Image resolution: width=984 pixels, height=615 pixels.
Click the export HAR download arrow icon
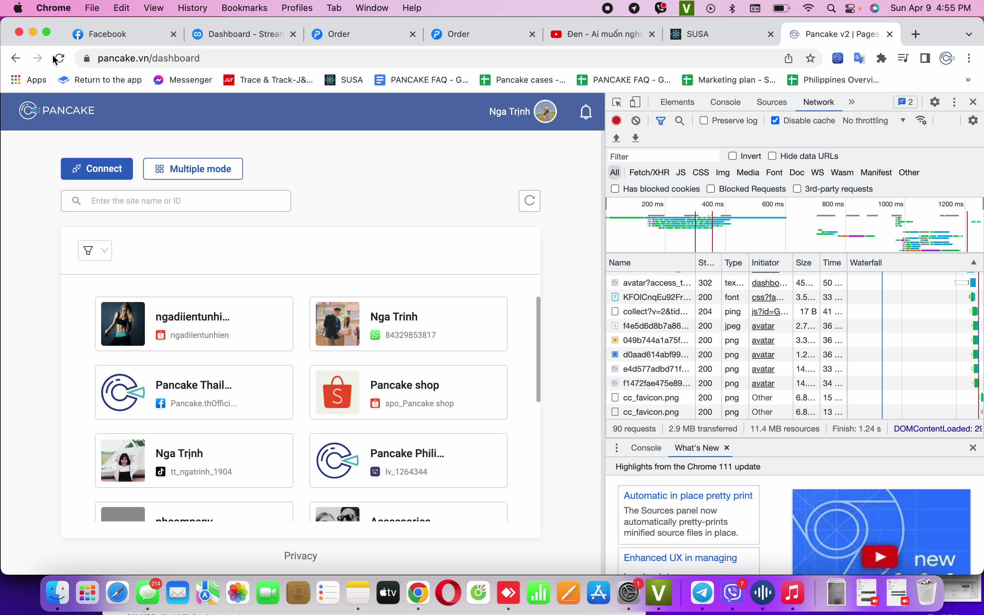coord(635,138)
